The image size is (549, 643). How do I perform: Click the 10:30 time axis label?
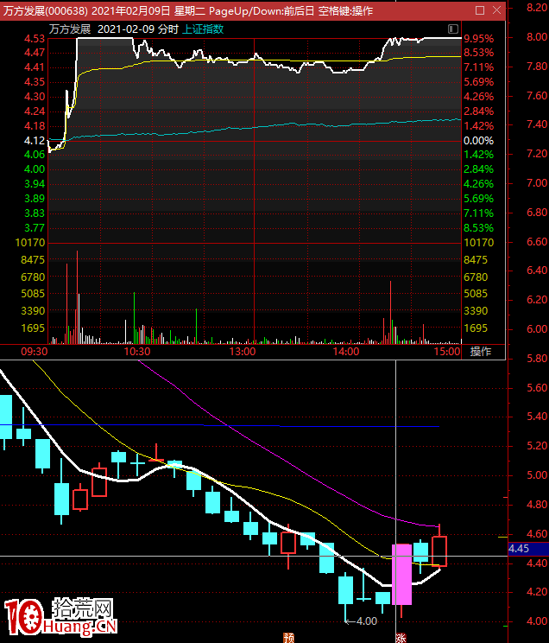click(x=137, y=352)
